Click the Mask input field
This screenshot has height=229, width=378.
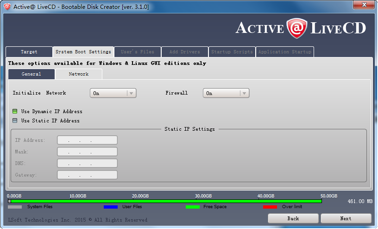tap(87, 152)
